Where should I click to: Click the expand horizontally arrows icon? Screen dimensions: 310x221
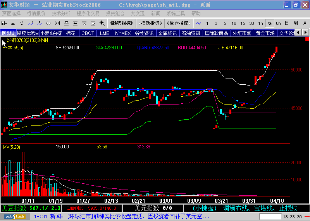[x=48, y=23]
